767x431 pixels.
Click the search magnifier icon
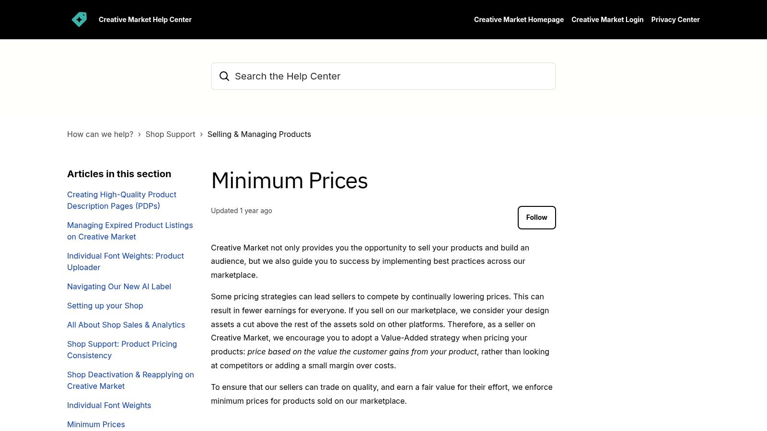224,76
